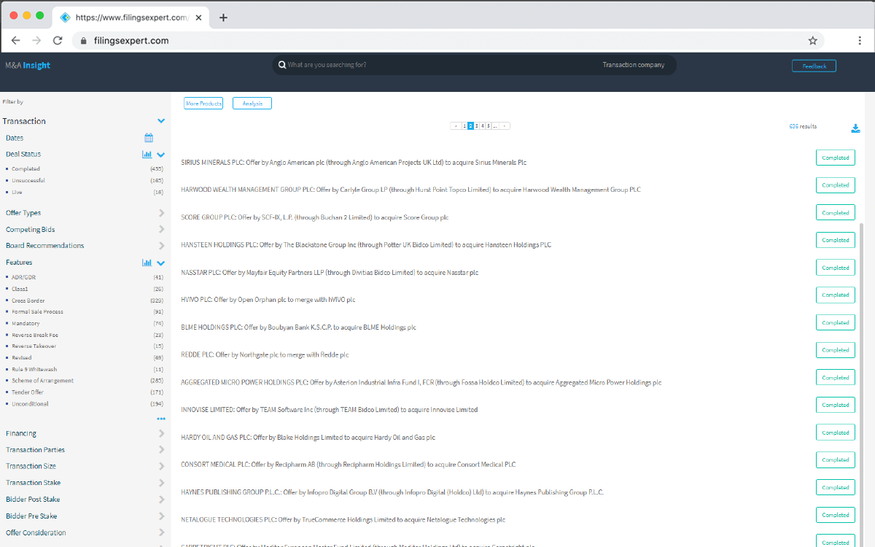This screenshot has width=875, height=547.
Task: Filter by Unsuccessful deal status
Action: 28,181
